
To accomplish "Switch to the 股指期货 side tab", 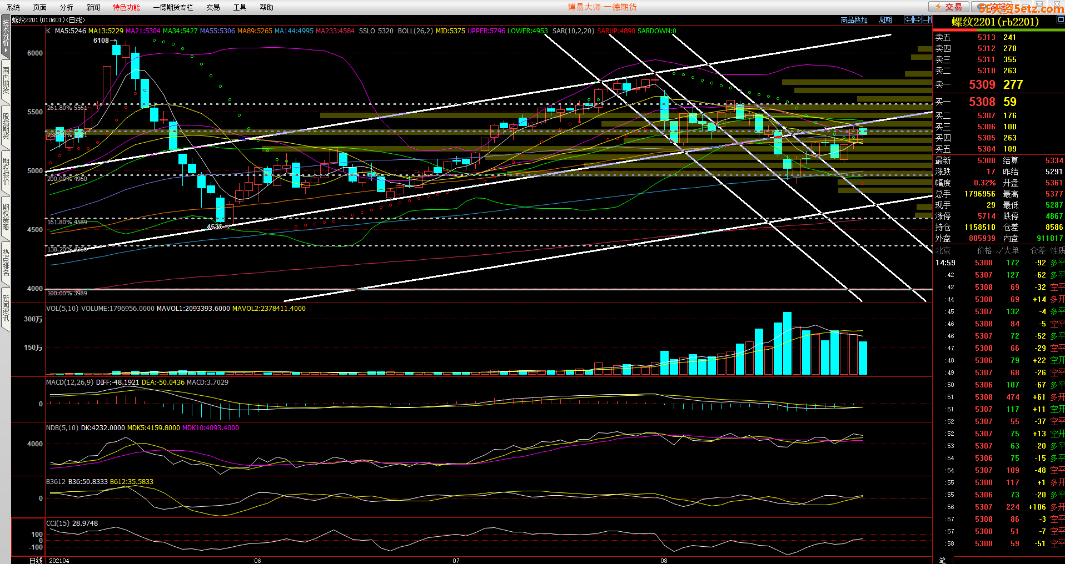I will 6,127.
